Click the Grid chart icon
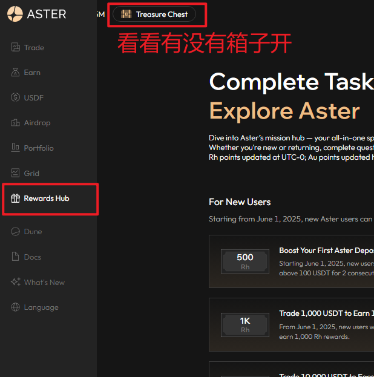The height and width of the screenshot is (377, 374). 15,173
